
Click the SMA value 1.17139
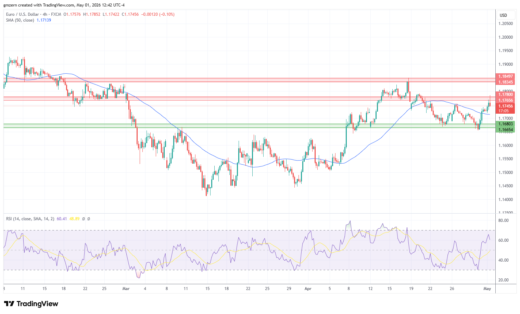44,20
